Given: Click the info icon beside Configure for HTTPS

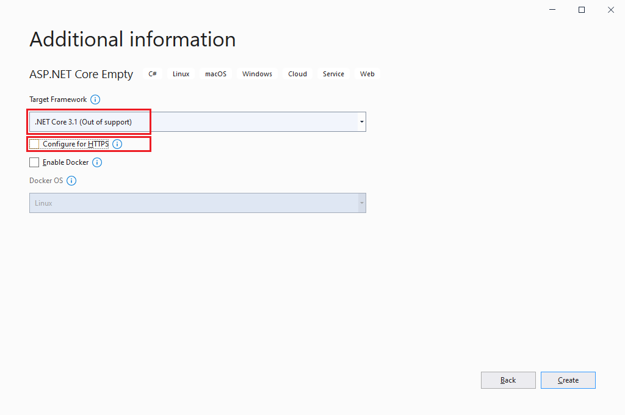Looking at the screenshot, I should click(x=117, y=144).
